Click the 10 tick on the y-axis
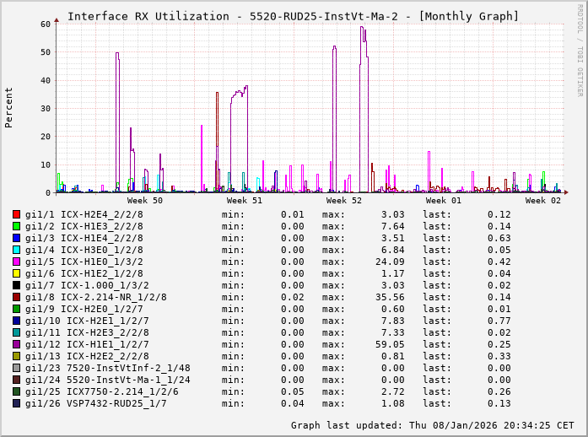Screen dimensions: 588x437 coord(46,165)
